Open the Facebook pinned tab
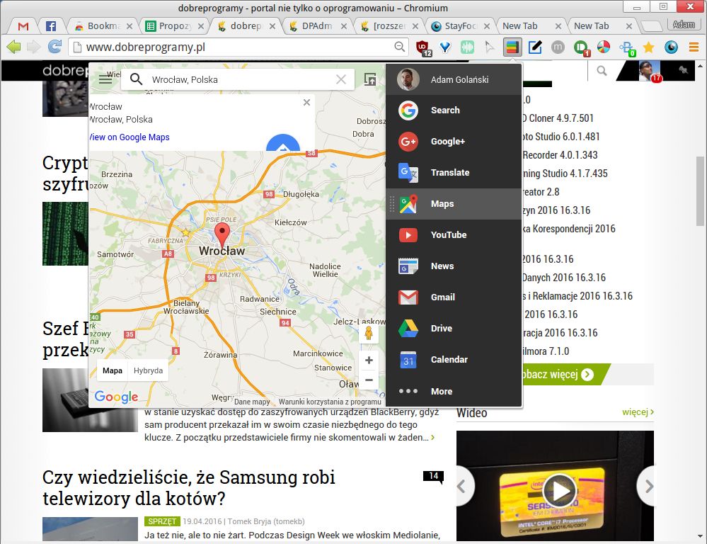 (51, 26)
